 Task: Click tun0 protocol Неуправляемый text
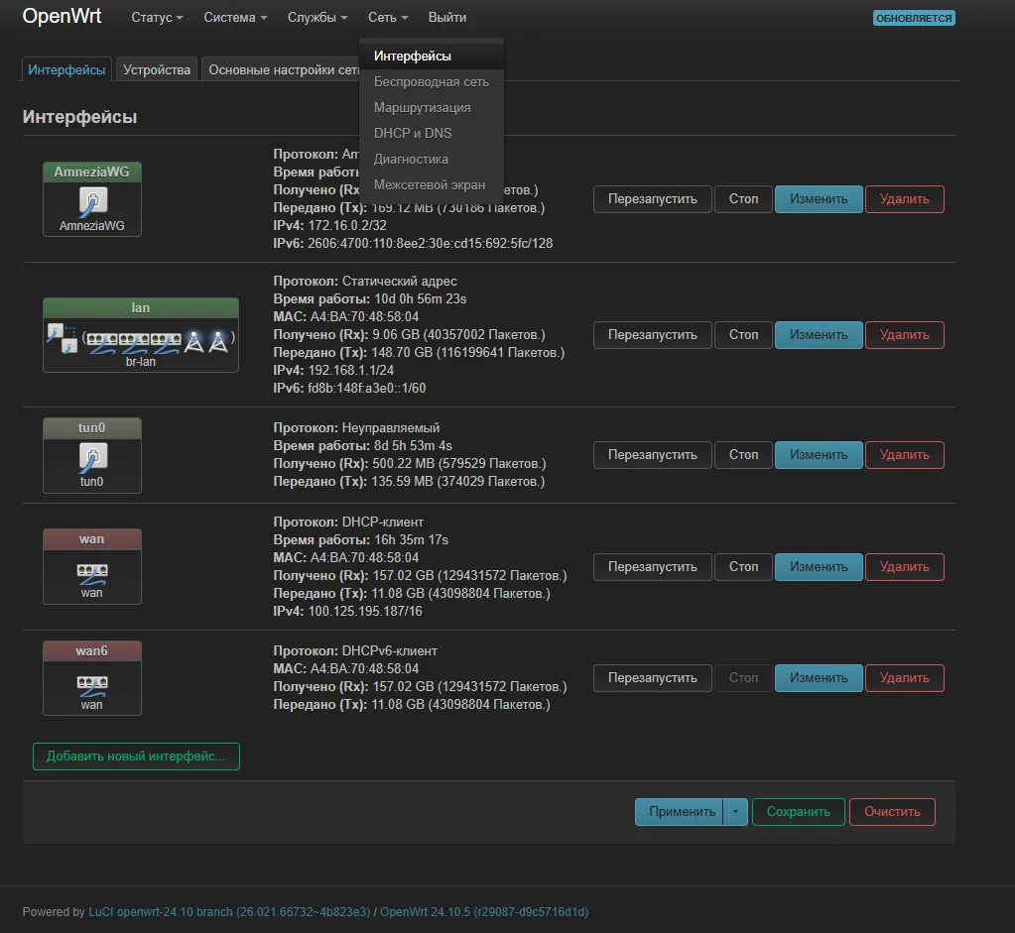[391, 427]
